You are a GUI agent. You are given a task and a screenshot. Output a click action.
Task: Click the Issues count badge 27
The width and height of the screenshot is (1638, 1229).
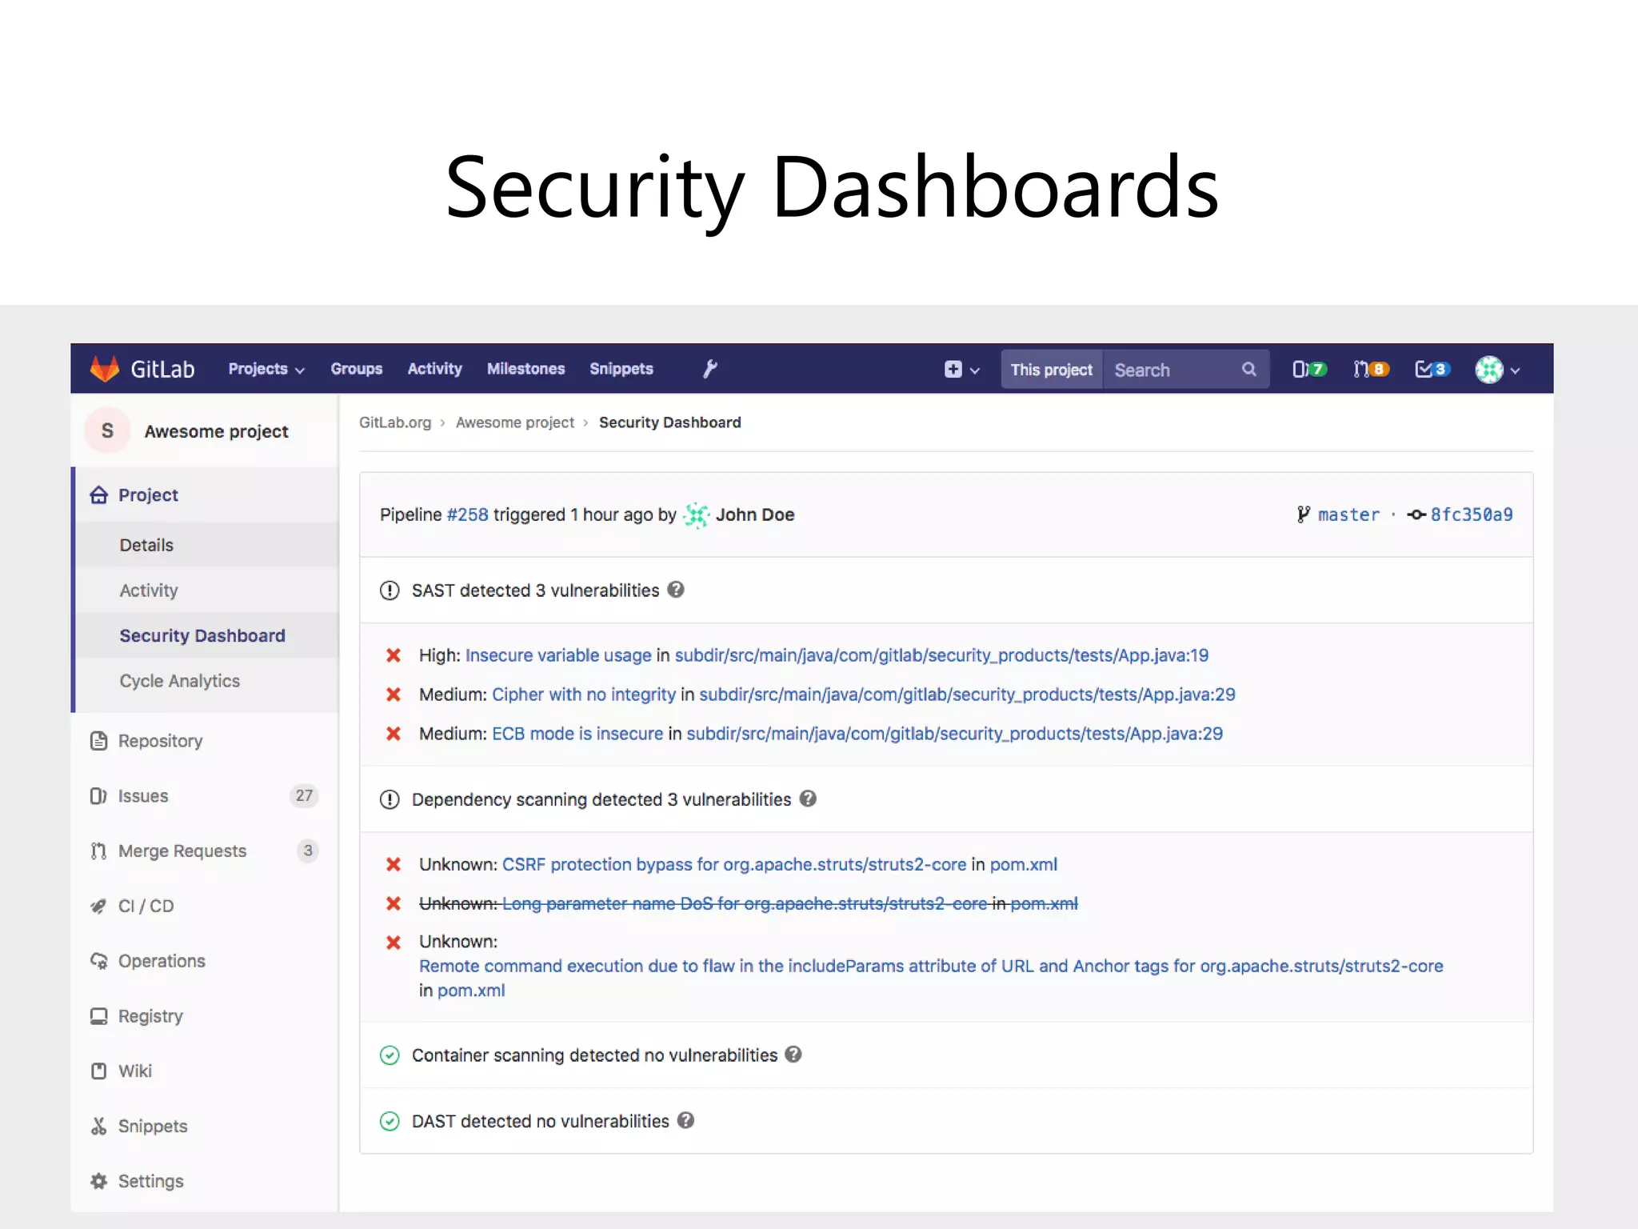304,796
